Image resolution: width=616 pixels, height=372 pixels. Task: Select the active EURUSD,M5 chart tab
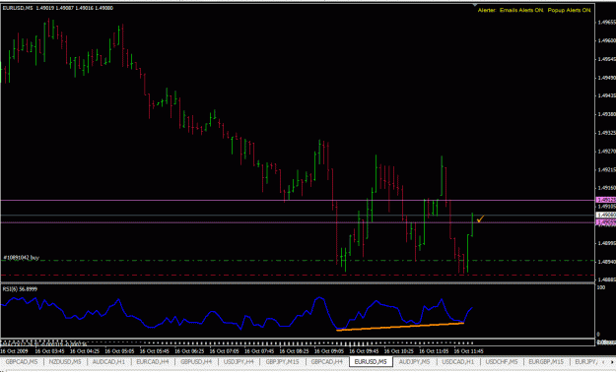point(371,361)
